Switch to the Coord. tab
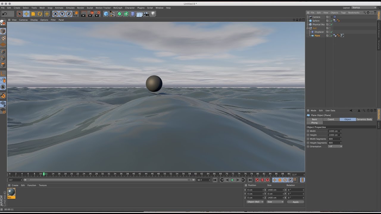This screenshot has height=214, width=381. tap(331, 119)
